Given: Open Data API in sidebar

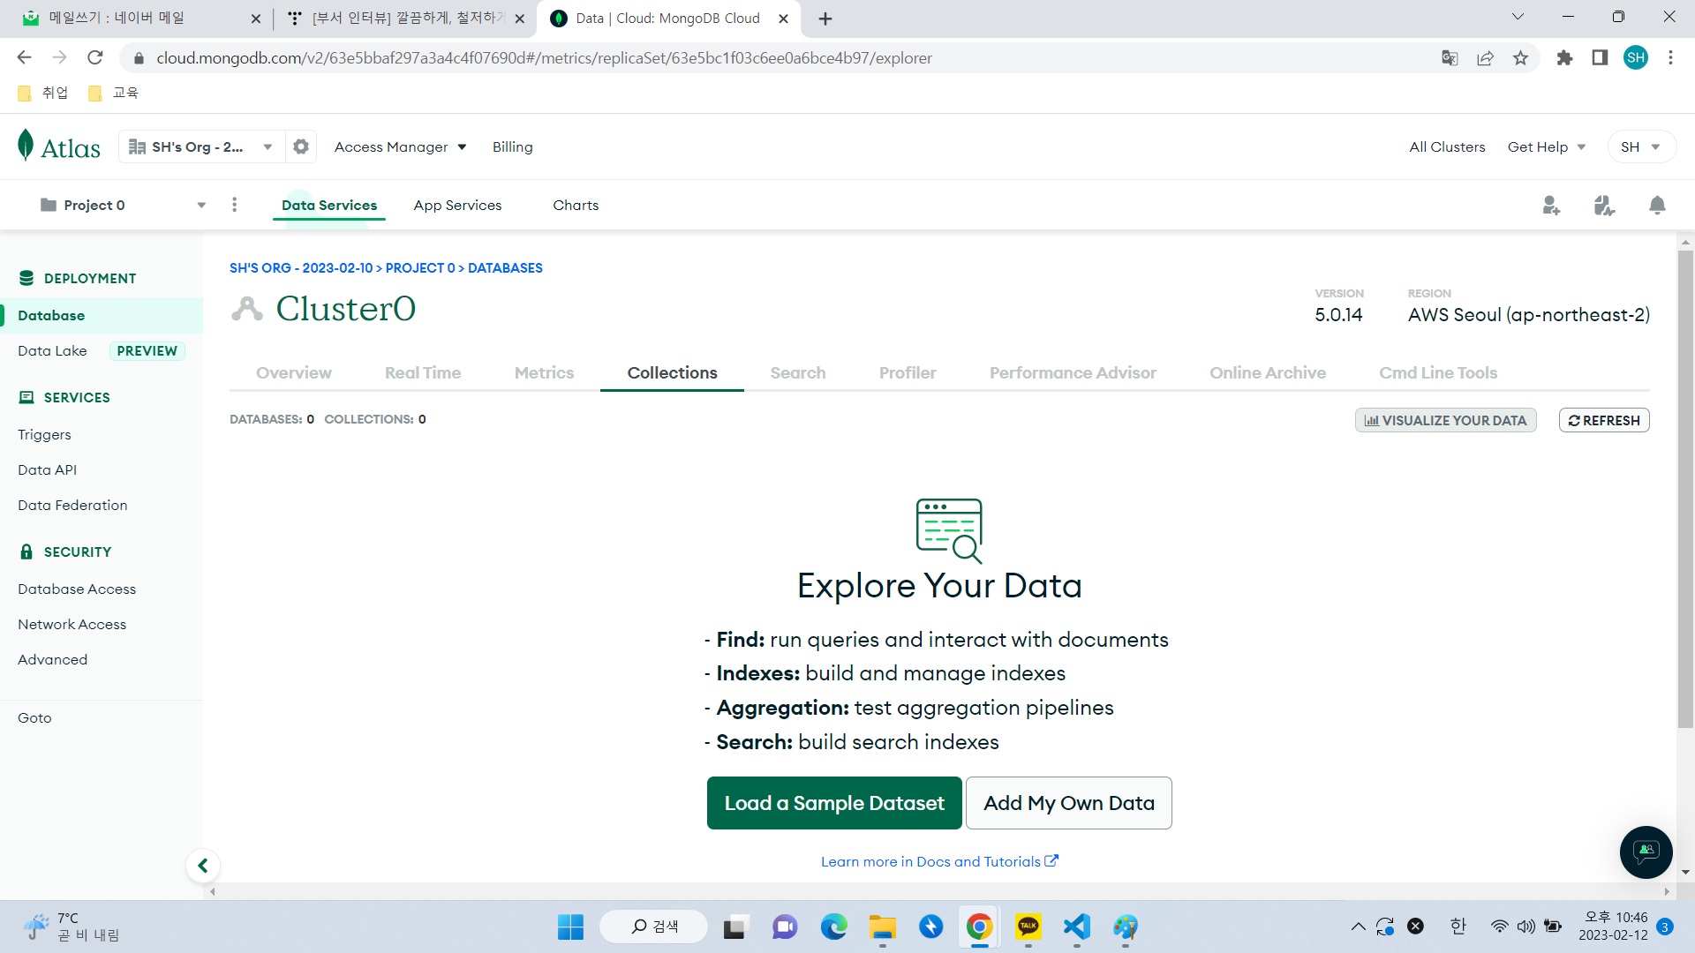Looking at the screenshot, I should (47, 470).
